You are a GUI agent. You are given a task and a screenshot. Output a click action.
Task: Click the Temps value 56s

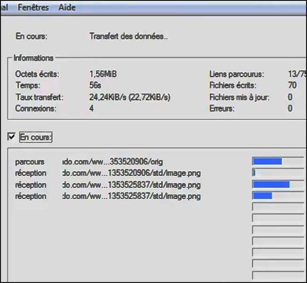(95, 85)
